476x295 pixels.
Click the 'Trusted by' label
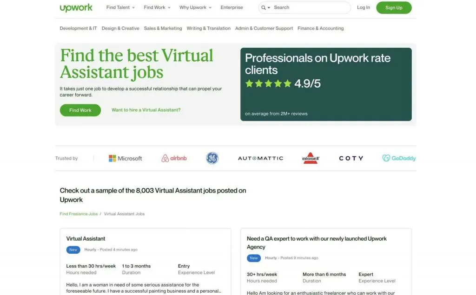click(66, 158)
